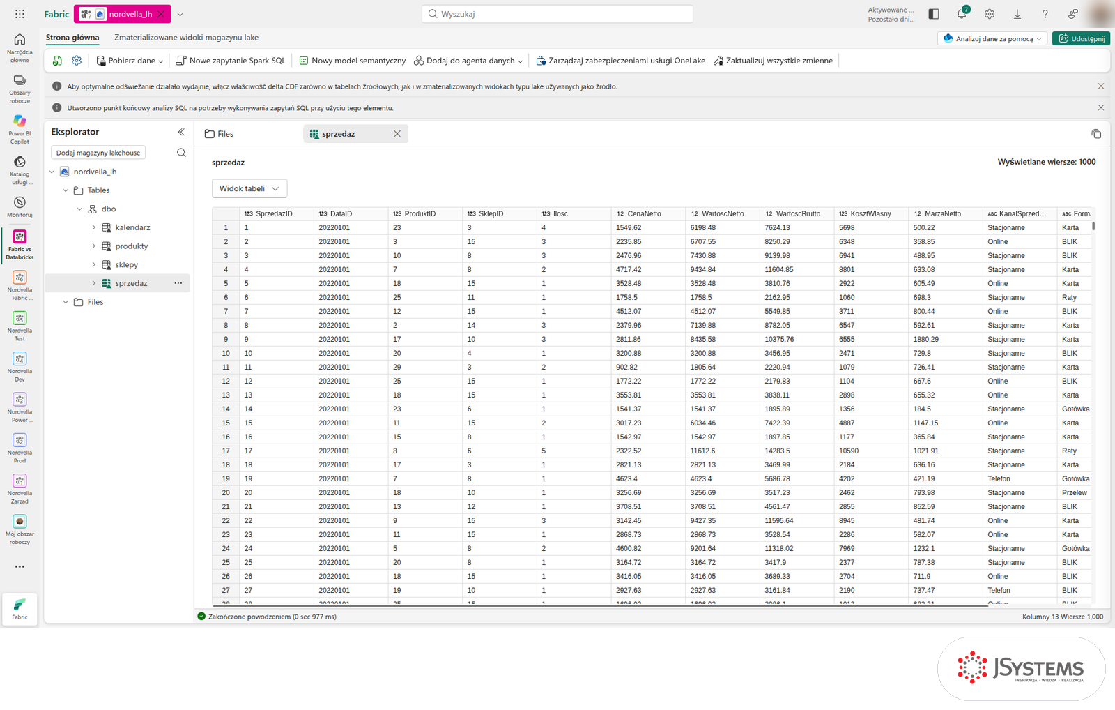
Task: Click the Wyszukaj search field
Action: point(557,14)
